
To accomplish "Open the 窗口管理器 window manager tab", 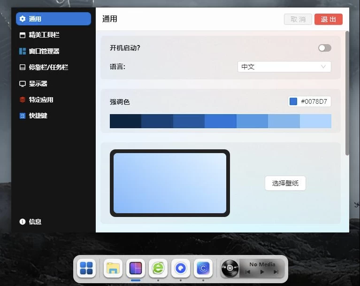I will coord(44,51).
